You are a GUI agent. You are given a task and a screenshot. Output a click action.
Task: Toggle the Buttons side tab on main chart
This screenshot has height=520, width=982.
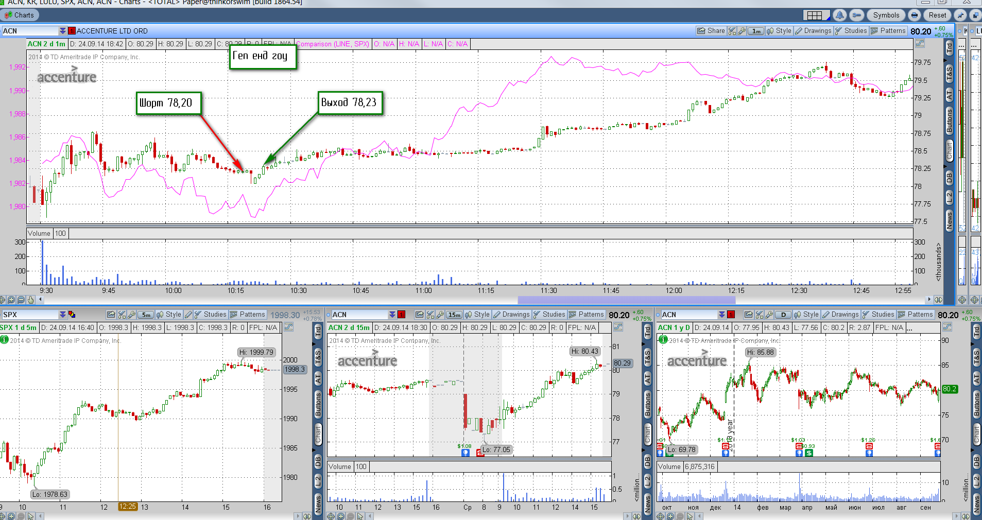(950, 121)
